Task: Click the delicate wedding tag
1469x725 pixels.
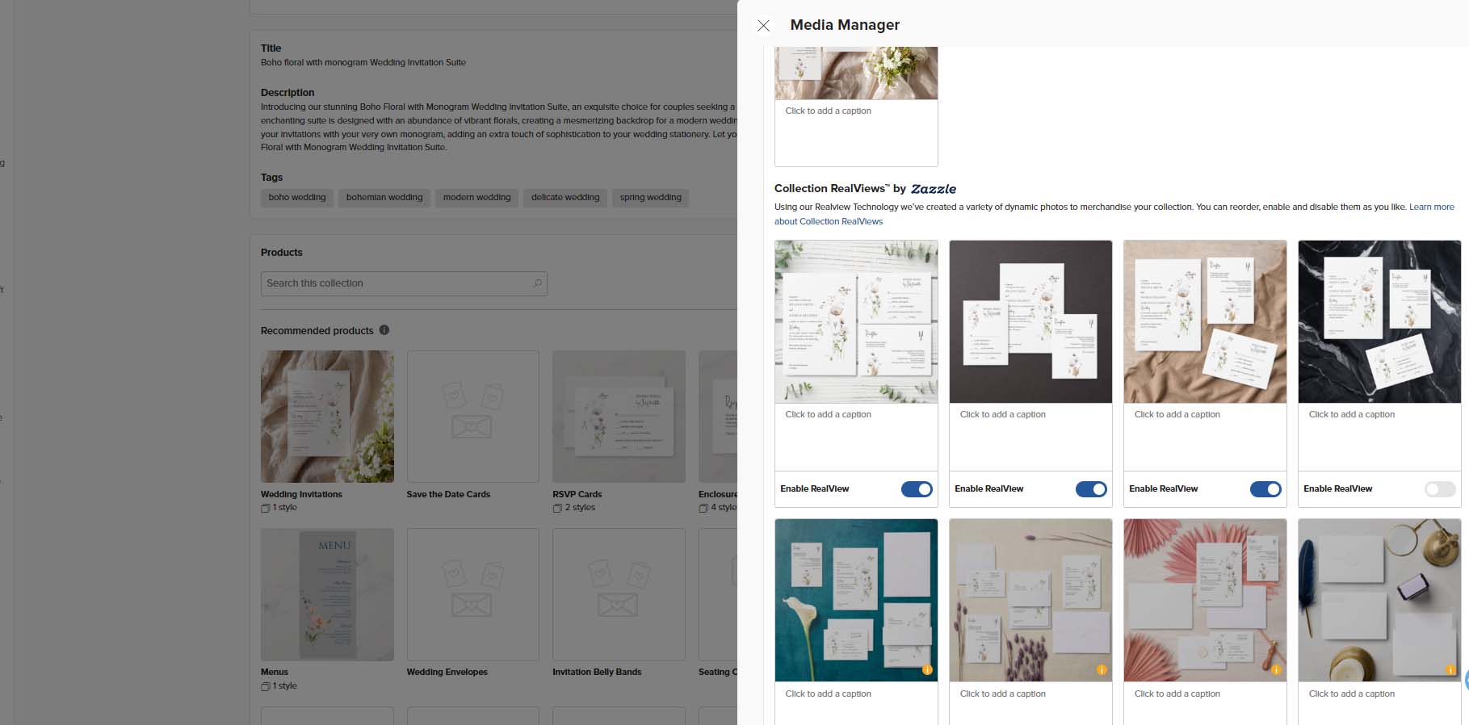Action: coord(565,198)
